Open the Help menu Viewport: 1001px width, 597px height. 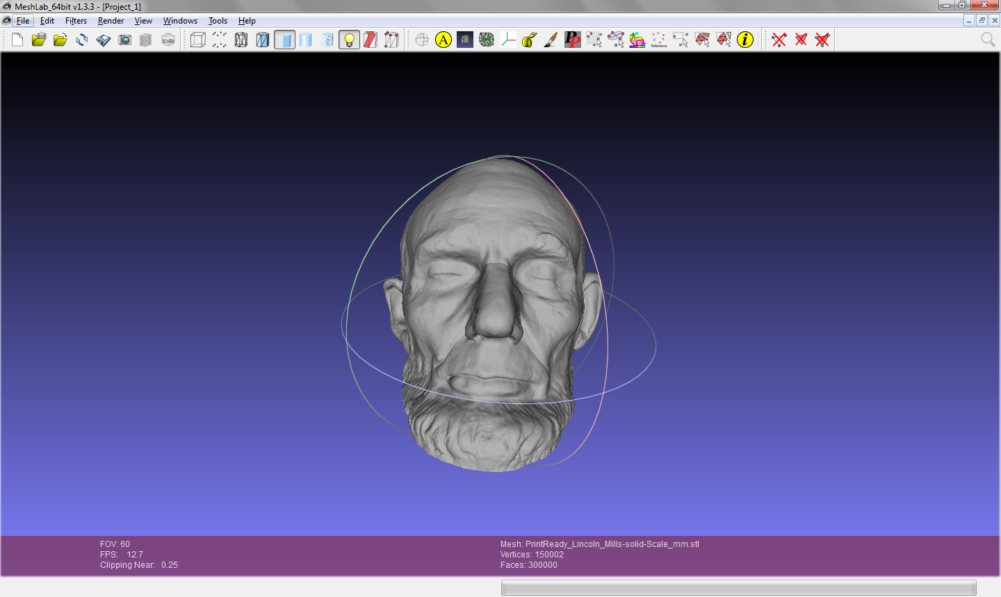click(x=247, y=21)
